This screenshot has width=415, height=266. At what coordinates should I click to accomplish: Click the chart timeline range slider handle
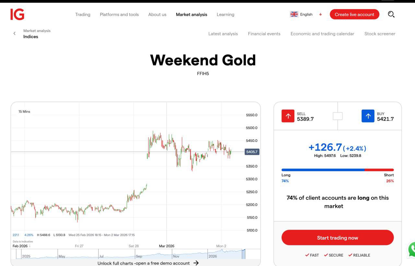(x=244, y=254)
